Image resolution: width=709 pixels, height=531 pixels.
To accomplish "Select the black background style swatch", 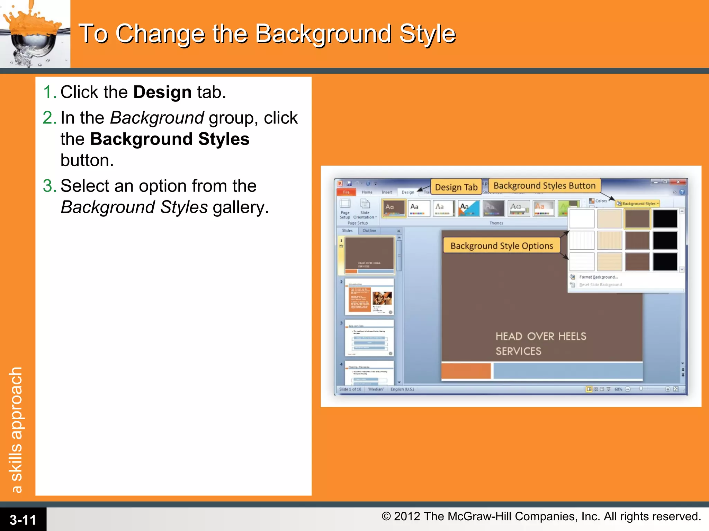I will pos(665,219).
